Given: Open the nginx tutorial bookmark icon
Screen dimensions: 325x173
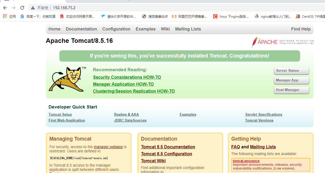Looking at the screenshot, I should tap(257, 16).
